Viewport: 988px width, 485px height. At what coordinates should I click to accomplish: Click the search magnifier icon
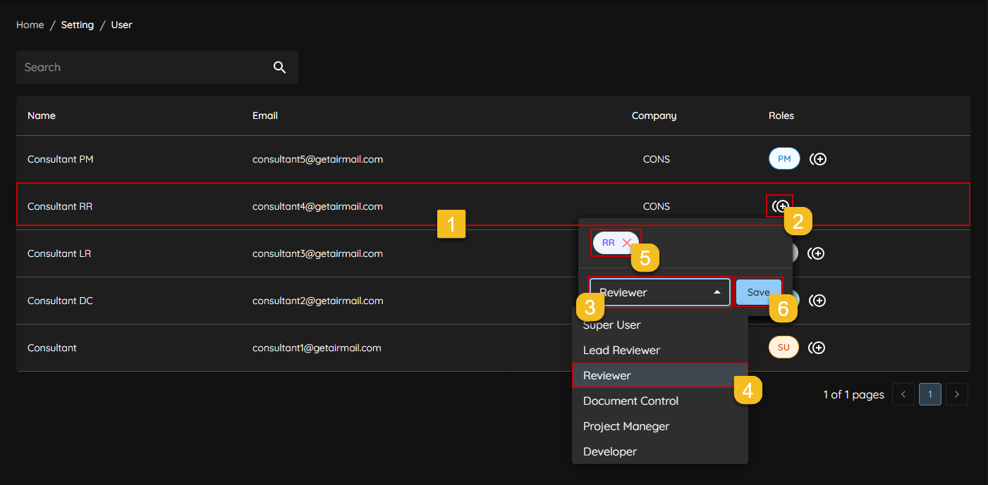[279, 68]
